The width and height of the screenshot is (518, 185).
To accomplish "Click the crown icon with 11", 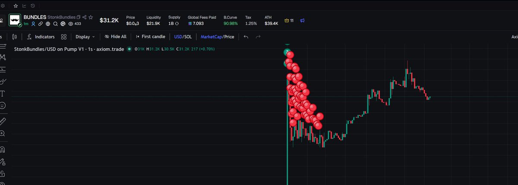I will [x=289, y=20].
